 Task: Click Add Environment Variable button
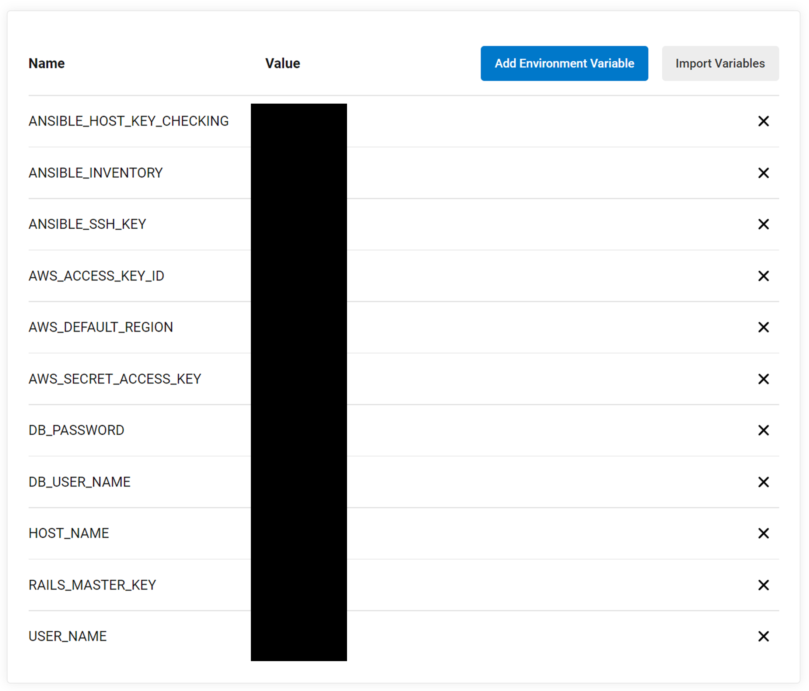[564, 63]
